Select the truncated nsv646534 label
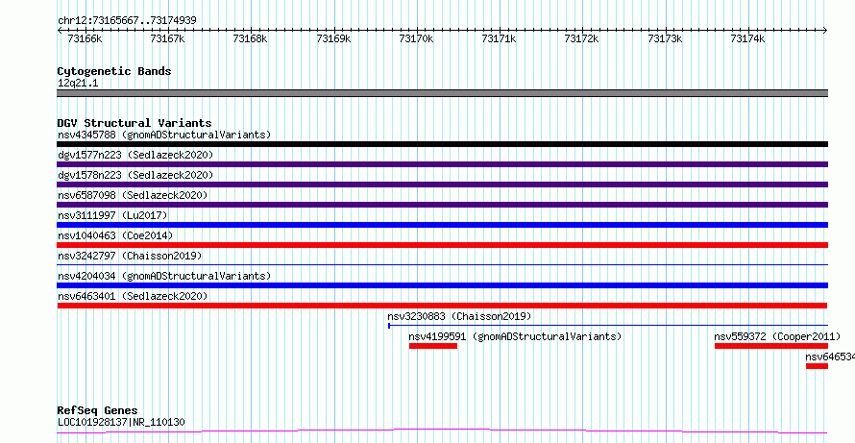Image resolution: width=855 pixels, height=443 pixels. (830, 357)
